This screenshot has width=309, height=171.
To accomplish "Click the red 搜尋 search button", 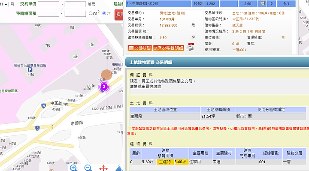I will tap(119, 15).
